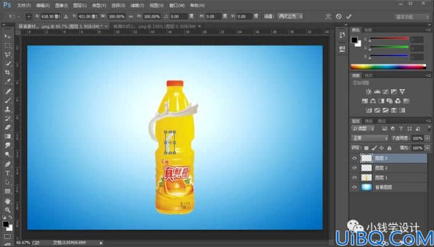Hide layer 图层 2 via eye icon
This screenshot has width=434, height=247.
(355, 168)
